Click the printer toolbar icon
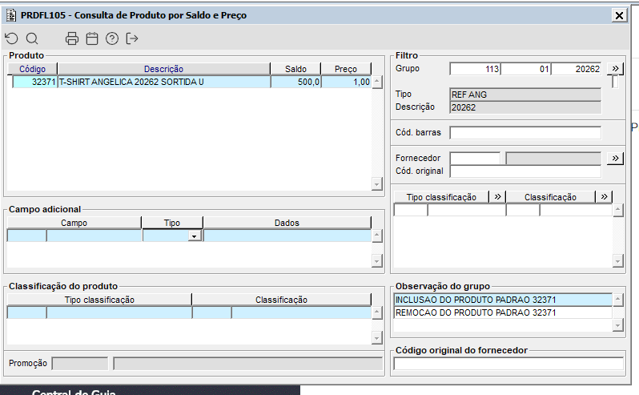 72,38
